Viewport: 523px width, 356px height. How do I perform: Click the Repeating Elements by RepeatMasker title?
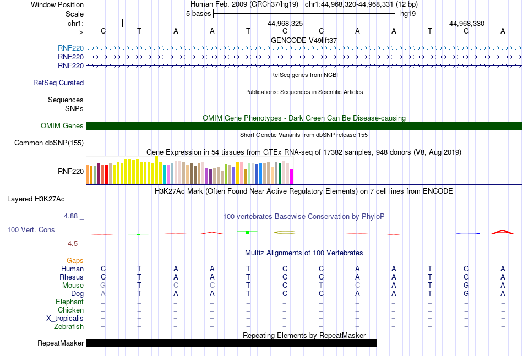pyautogui.click(x=304, y=335)
